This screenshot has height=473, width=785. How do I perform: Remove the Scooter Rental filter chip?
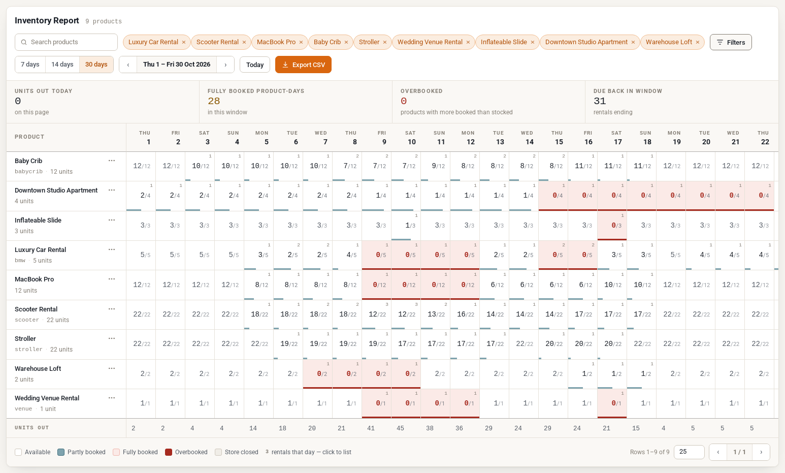[244, 42]
